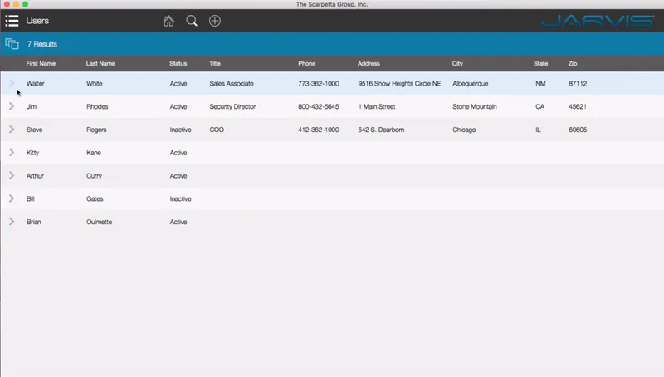Screen dimensions: 664x377
Task: Sort by Last Name column header
Action: tap(100, 64)
